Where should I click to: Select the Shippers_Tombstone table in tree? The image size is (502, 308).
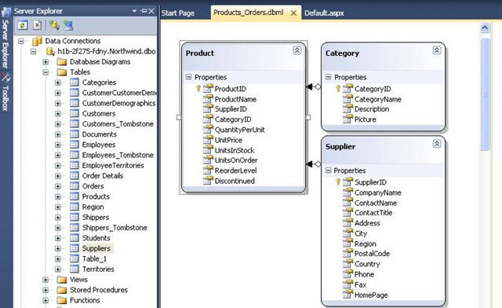[115, 228]
